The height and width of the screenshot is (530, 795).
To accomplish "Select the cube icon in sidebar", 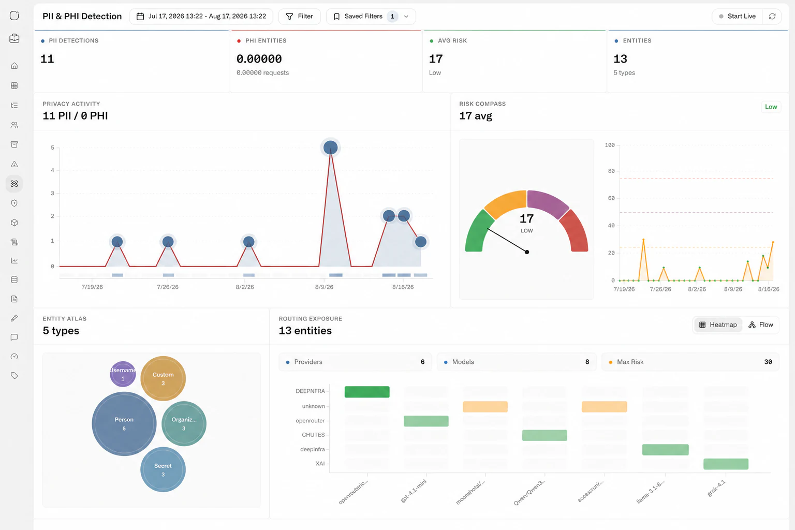I will tap(14, 223).
